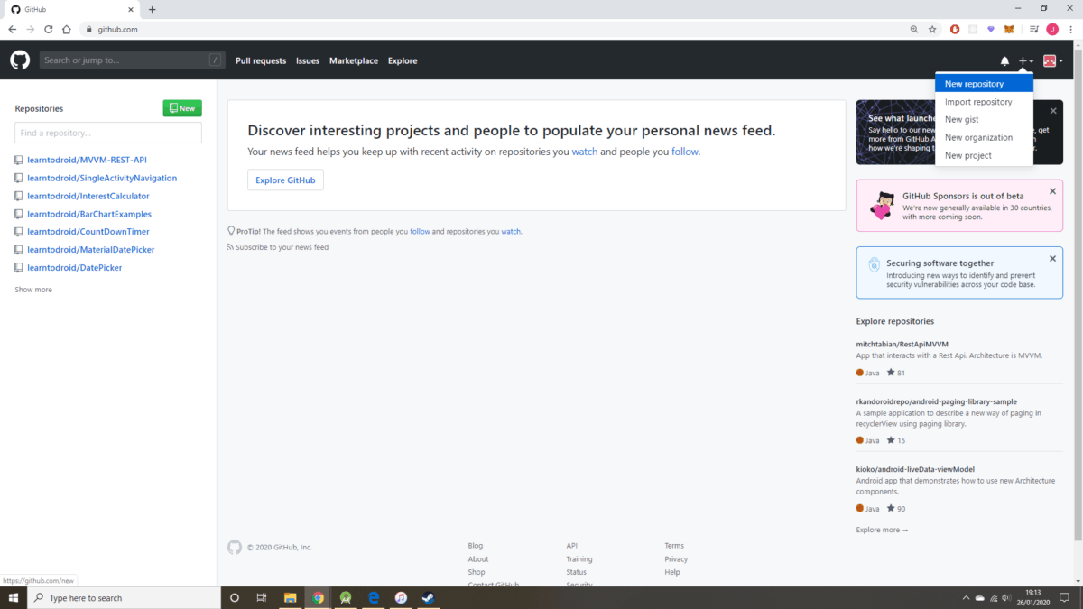This screenshot has width=1083, height=609.
Task: Click the GitHub Octocat logo in header
Action: coord(20,60)
